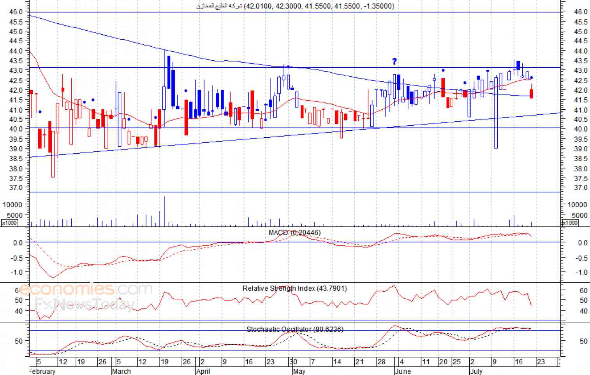
Task: Select "60" on the right RSI axis
Action: (583, 291)
